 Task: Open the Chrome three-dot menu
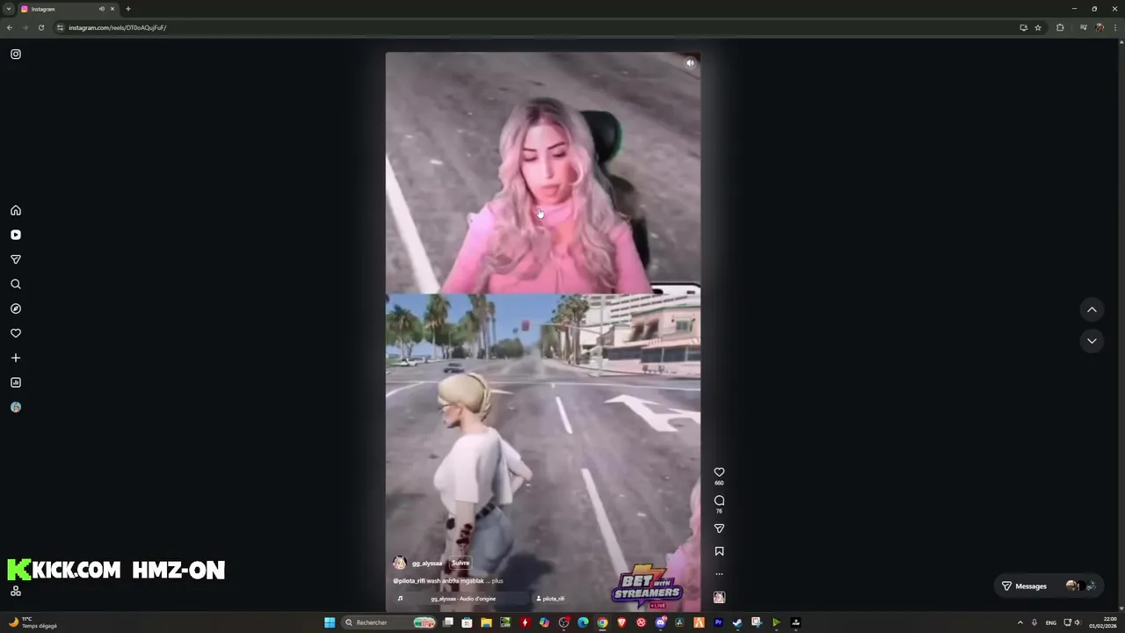click(x=1114, y=27)
